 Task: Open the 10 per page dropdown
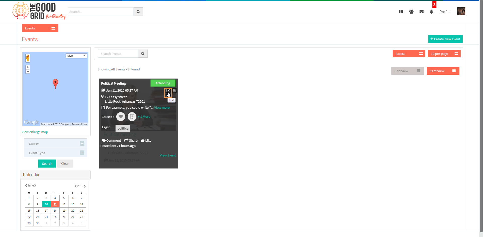point(444,54)
